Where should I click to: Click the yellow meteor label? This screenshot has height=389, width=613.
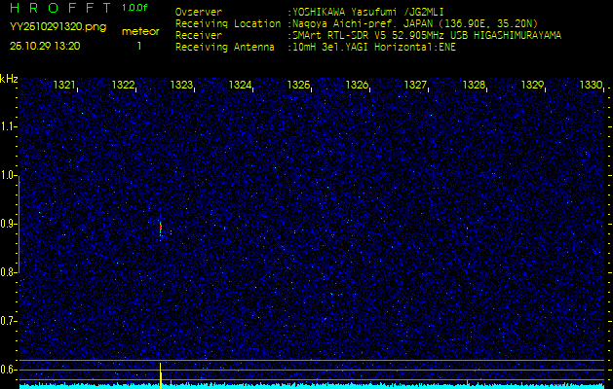click(140, 31)
